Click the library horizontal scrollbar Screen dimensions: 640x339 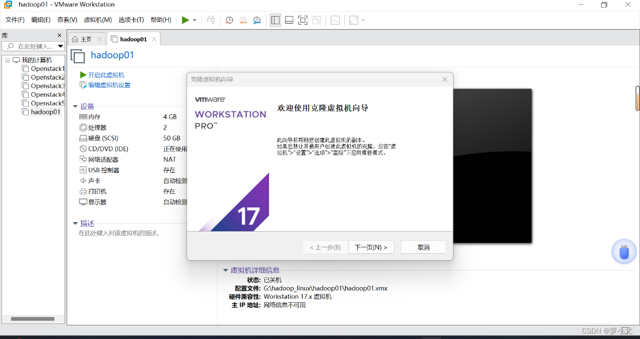tap(32, 319)
